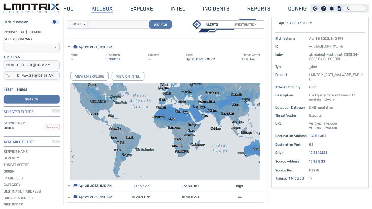Remove the Detect service name filter

tap(52, 127)
